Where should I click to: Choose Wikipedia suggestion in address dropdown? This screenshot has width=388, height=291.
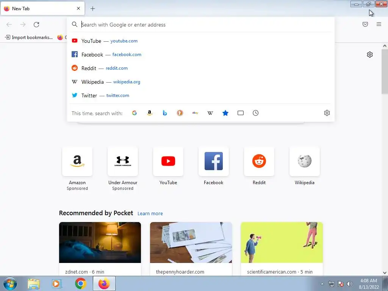coord(201,82)
